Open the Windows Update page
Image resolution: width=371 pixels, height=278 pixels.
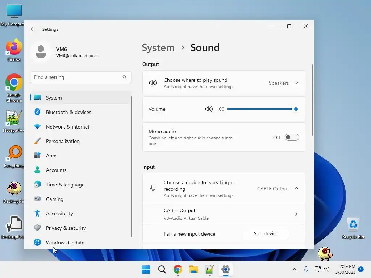[x=81, y=243]
